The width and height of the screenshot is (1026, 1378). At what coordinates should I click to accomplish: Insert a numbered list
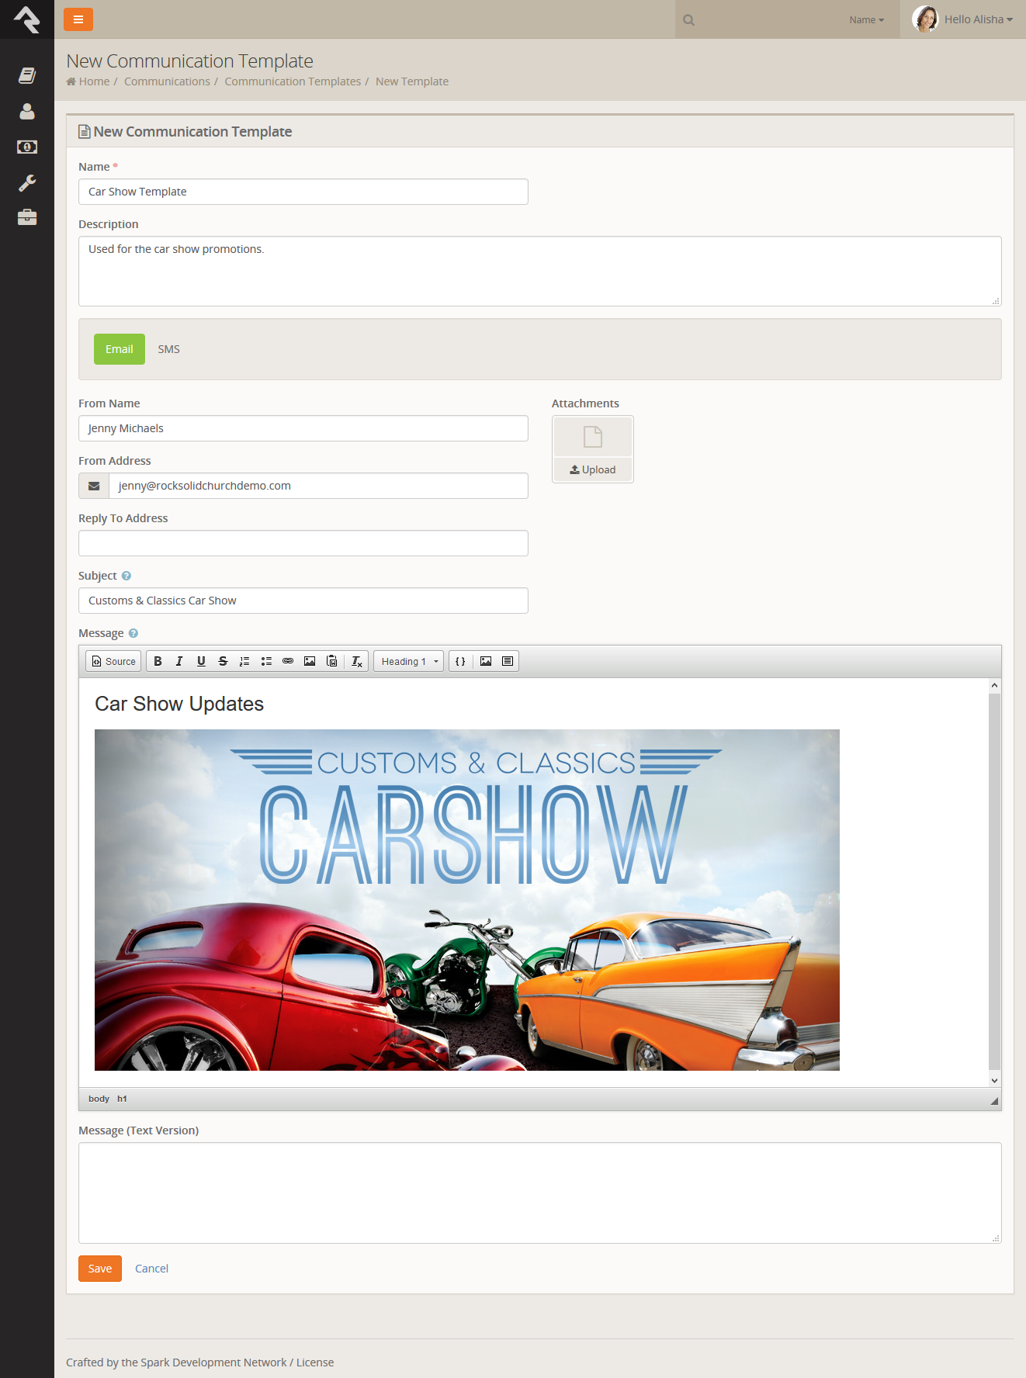tap(244, 661)
